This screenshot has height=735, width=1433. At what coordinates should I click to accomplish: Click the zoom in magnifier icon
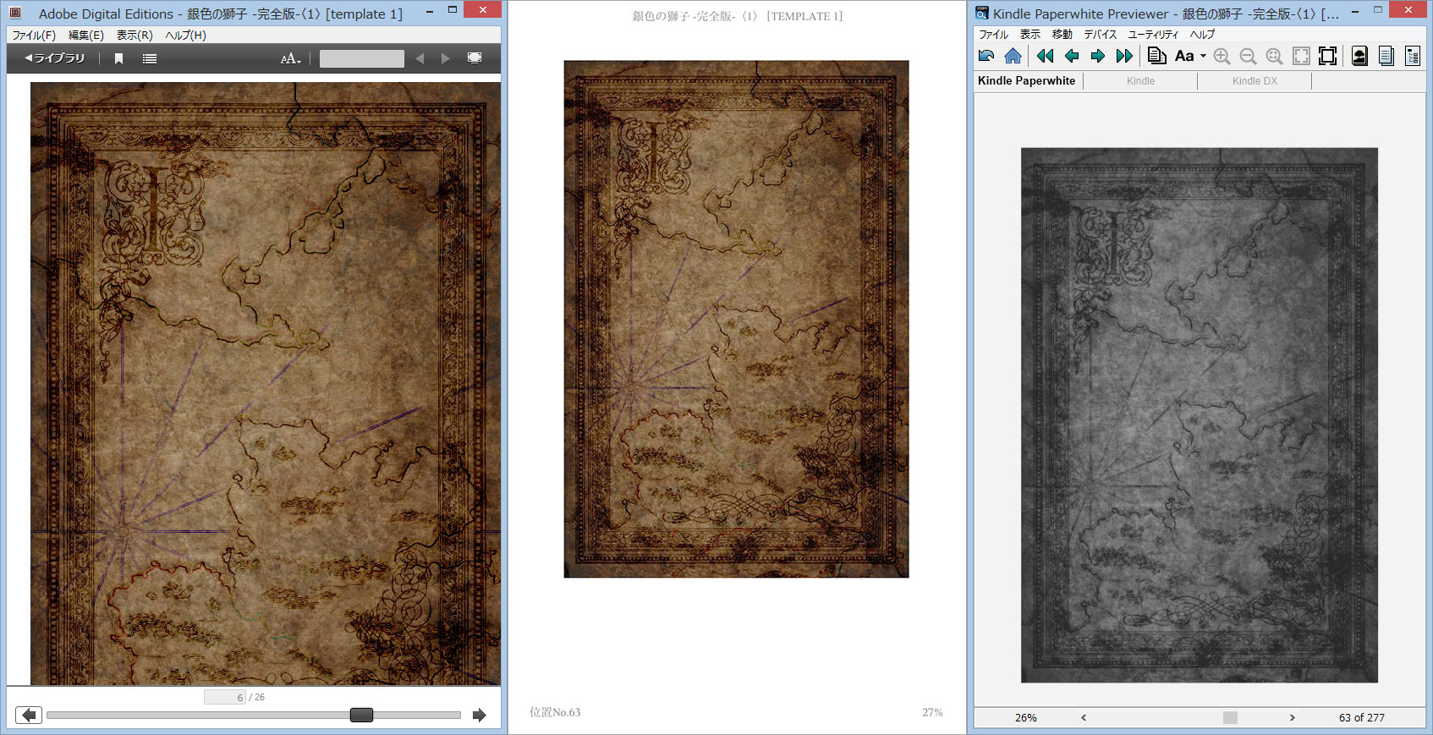1222,56
